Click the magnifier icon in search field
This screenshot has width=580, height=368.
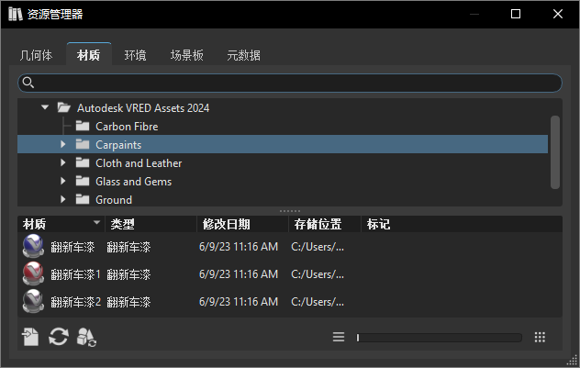point(28,83)
